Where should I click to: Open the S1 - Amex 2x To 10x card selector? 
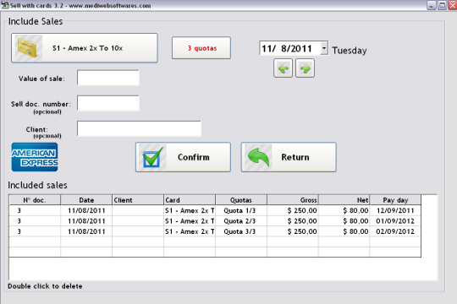[x=85, y=48]
